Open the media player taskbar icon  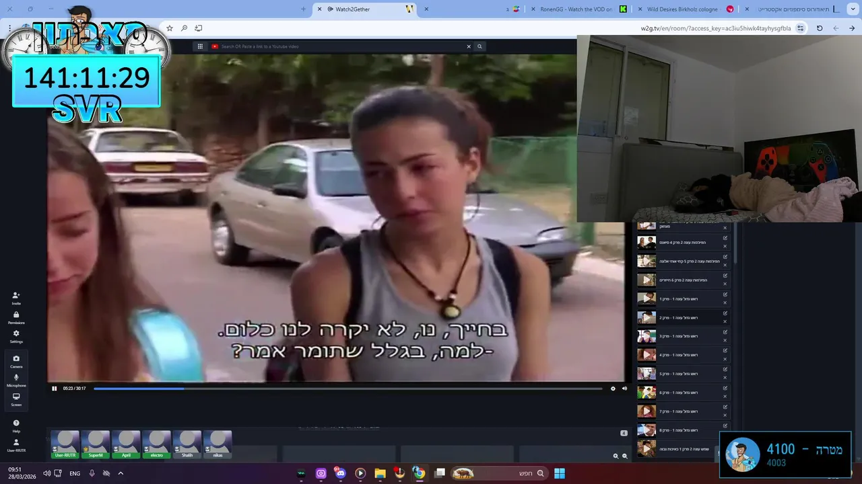tap(360, 473)
